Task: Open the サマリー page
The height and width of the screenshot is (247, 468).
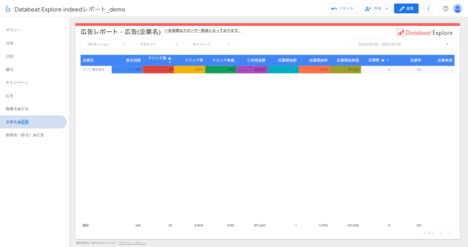Action: pyautogui.click(x=33, y=30)
